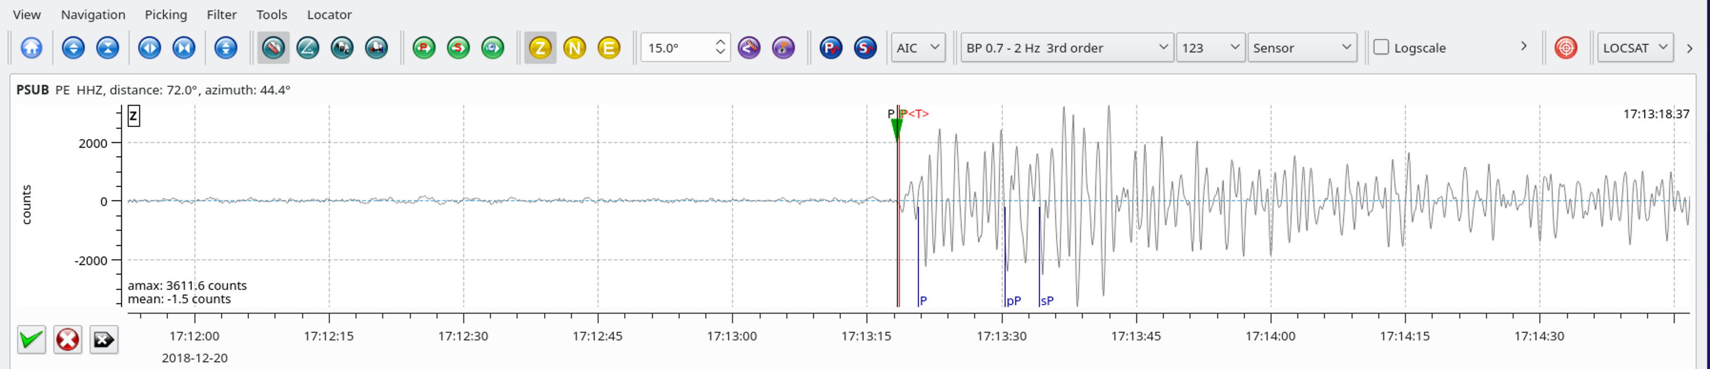
Task: Click the amax: 3611.6 counts text
Action: (187, 286)
